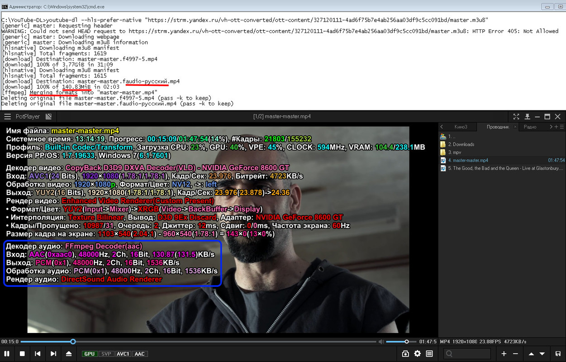The image size is (566, 362).
Task: Open the Downloads folder in playlist
Action: [x=502, y=144]
